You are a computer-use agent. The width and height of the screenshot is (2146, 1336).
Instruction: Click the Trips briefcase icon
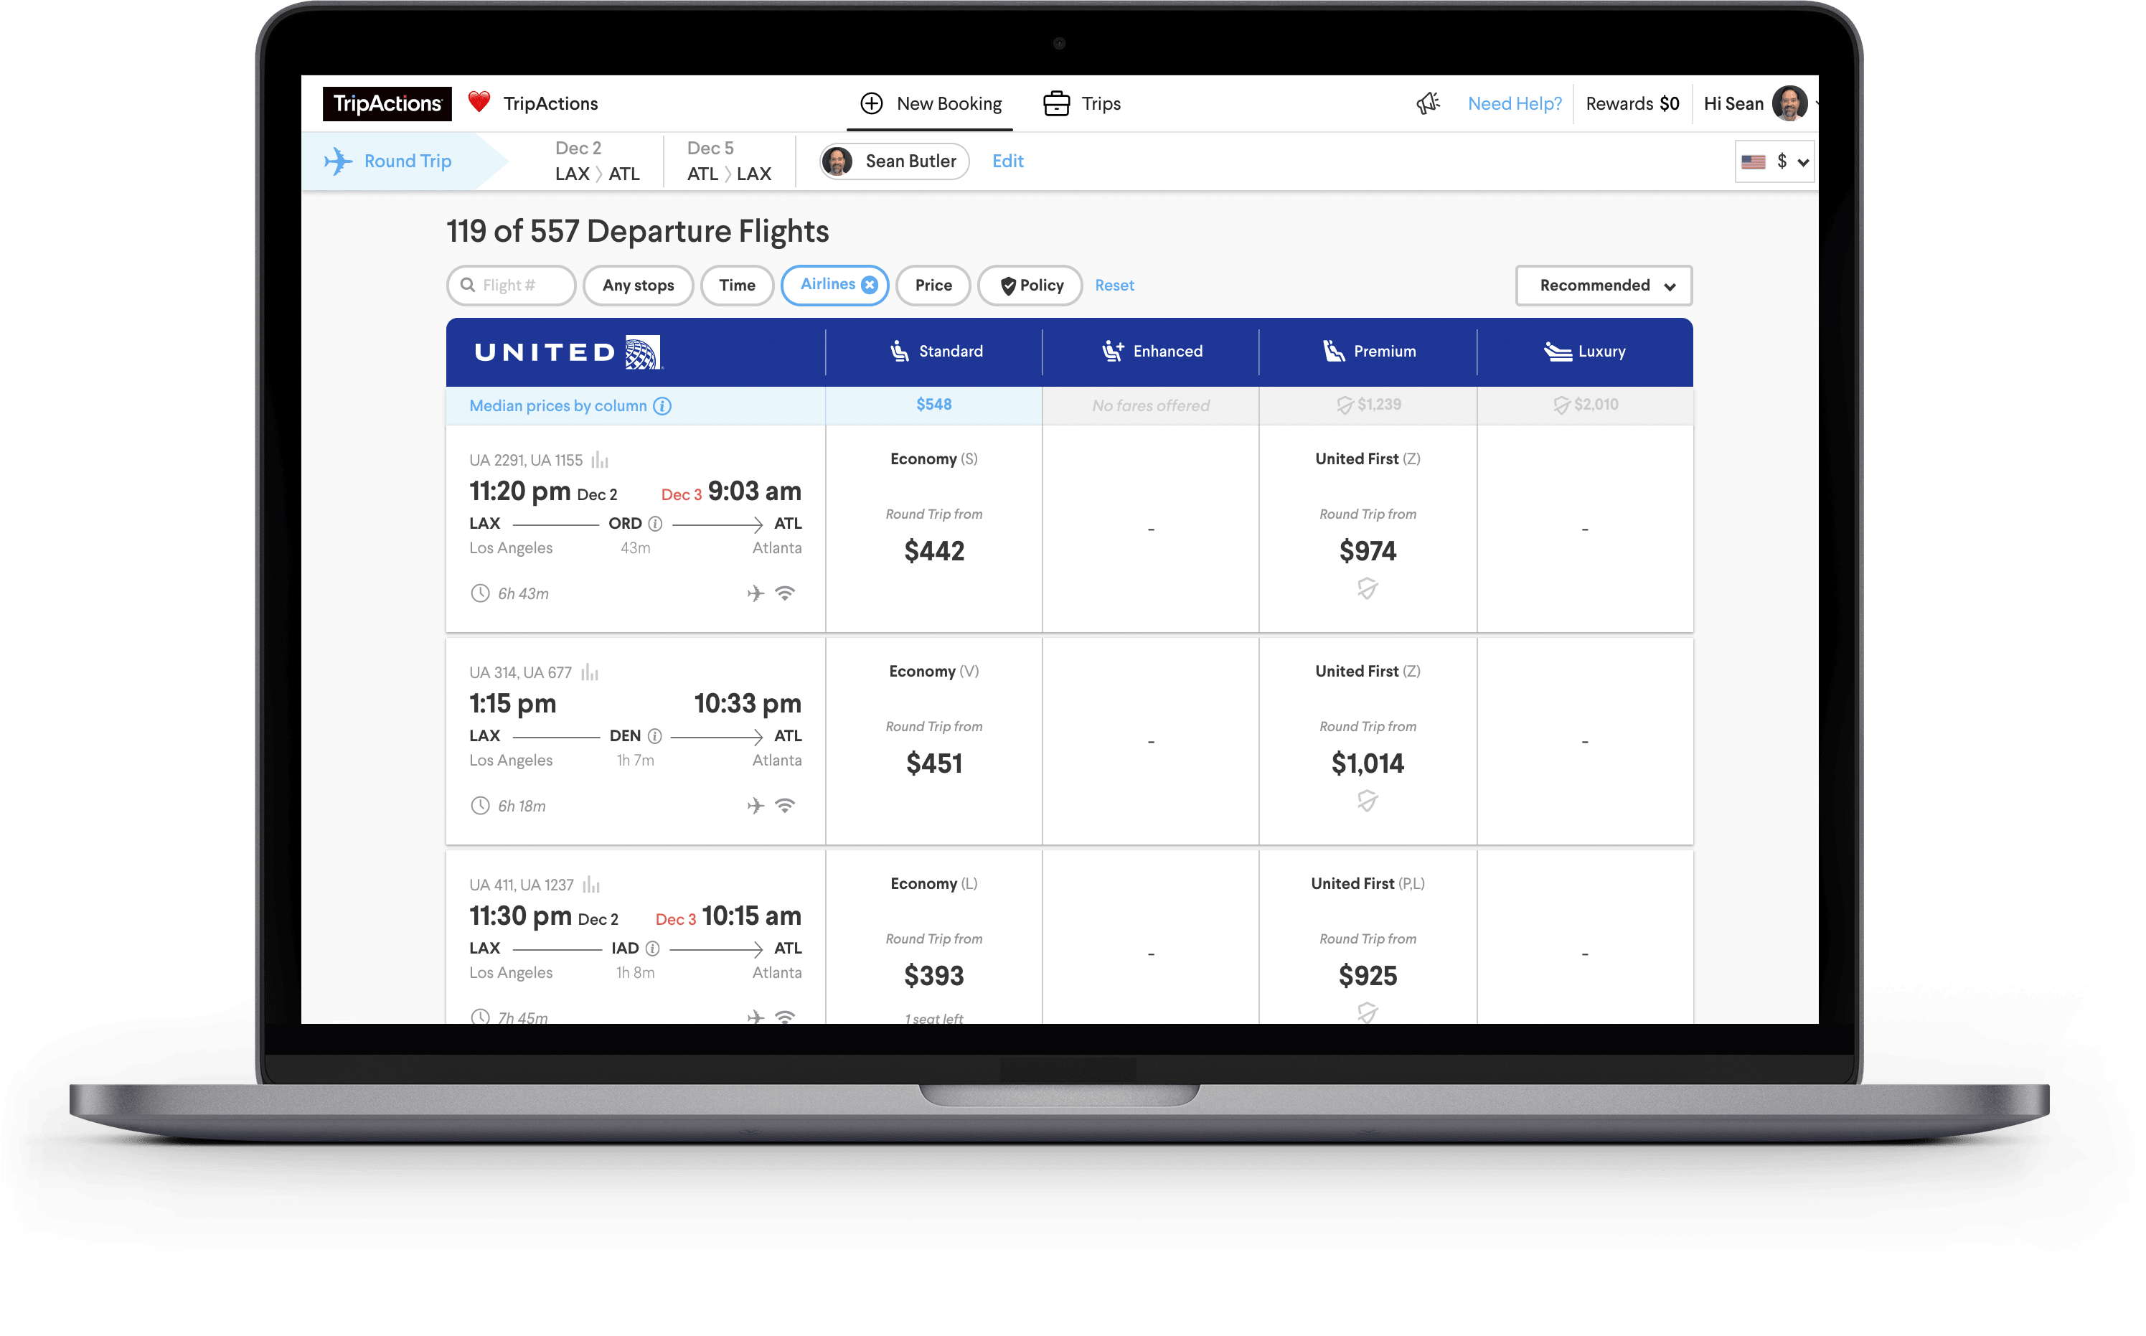[x=1058, y=103]
